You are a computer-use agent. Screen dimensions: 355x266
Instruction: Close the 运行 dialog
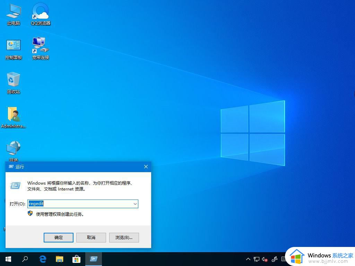[x=146, y=167]
